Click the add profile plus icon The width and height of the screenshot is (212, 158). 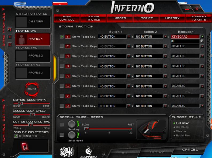(x=10, y=37)
